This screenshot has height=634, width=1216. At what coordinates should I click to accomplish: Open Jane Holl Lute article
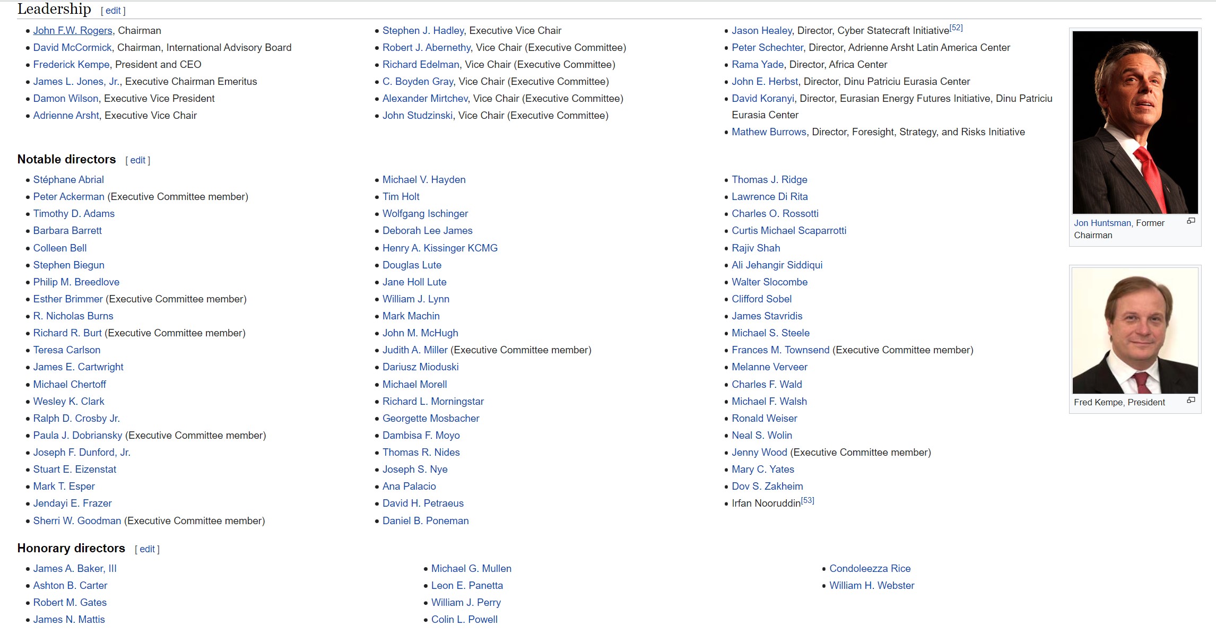(414, 282)
